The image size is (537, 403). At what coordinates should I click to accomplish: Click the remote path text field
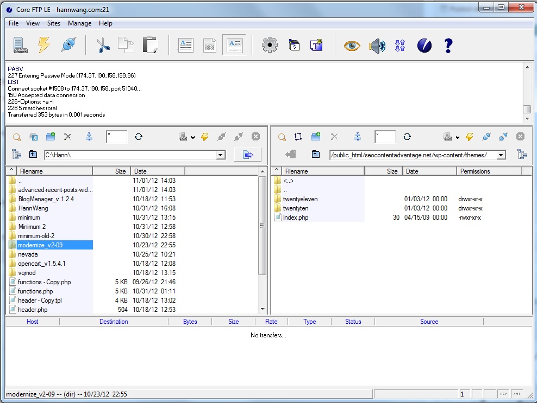tap(413, 155)
